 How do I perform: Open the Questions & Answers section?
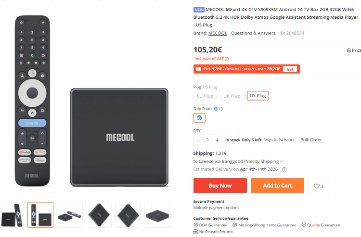pos(253,33)
